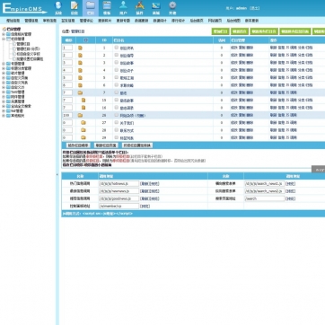Click the page icon in row ID 2
The width and height of the screenshot is (325, 325).
coord(80,56)
